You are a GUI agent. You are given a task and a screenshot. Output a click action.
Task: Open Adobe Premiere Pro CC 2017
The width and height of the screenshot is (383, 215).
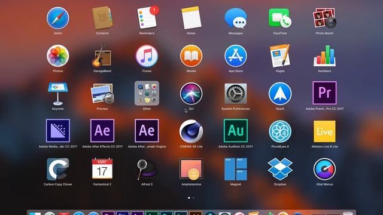[x=324, y=93]
